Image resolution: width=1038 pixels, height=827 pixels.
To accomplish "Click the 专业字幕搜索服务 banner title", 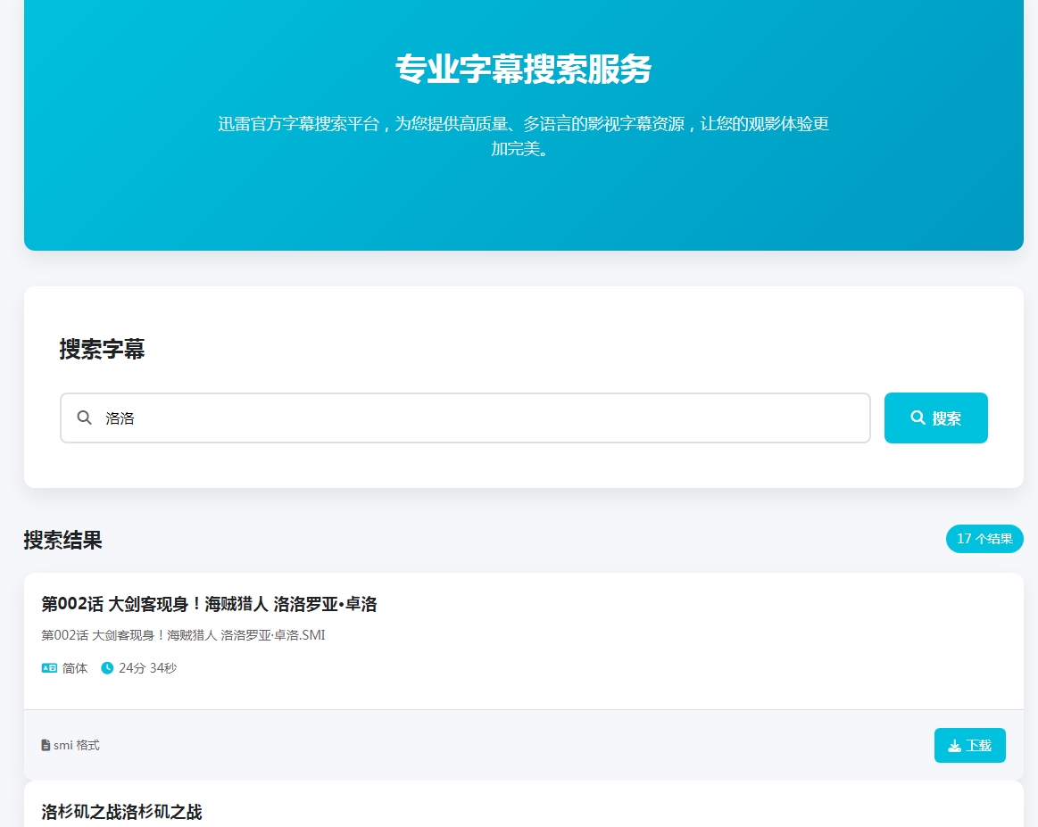I will [x=524, y=69].
